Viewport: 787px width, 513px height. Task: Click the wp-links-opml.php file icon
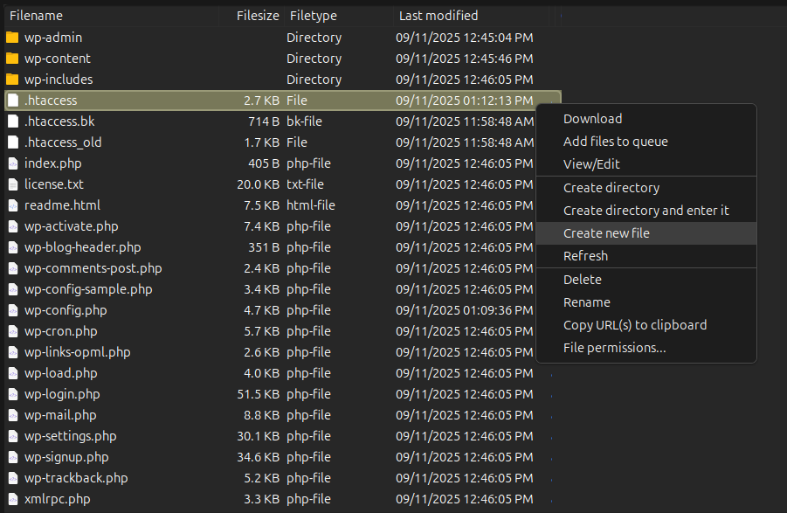click(x=13, y=352)
